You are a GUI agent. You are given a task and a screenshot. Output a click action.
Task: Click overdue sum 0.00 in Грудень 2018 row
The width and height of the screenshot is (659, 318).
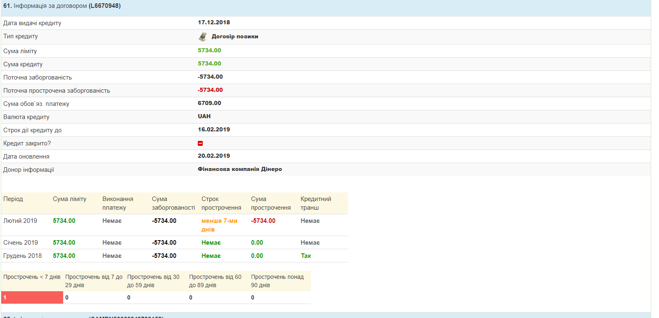pos(257,256)
